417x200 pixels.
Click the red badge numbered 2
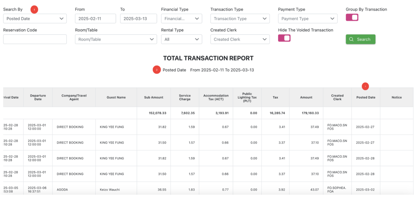(x=156, y=70)
